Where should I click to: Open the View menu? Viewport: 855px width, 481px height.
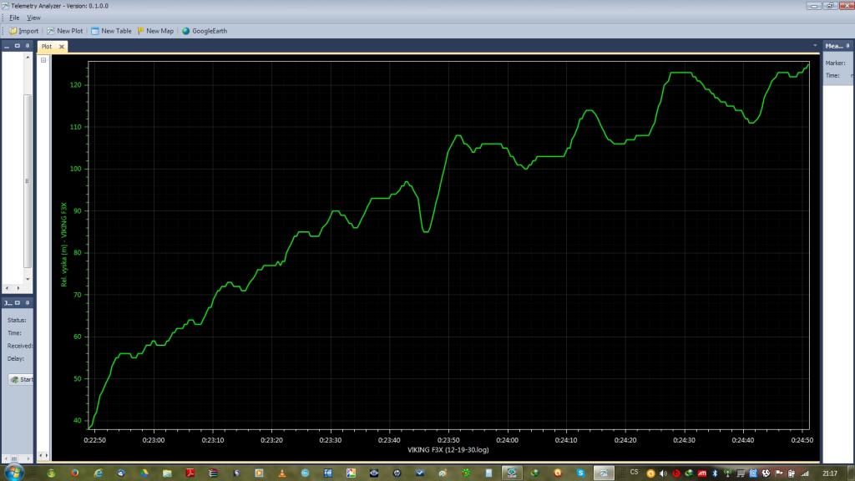tap(33, 18)
